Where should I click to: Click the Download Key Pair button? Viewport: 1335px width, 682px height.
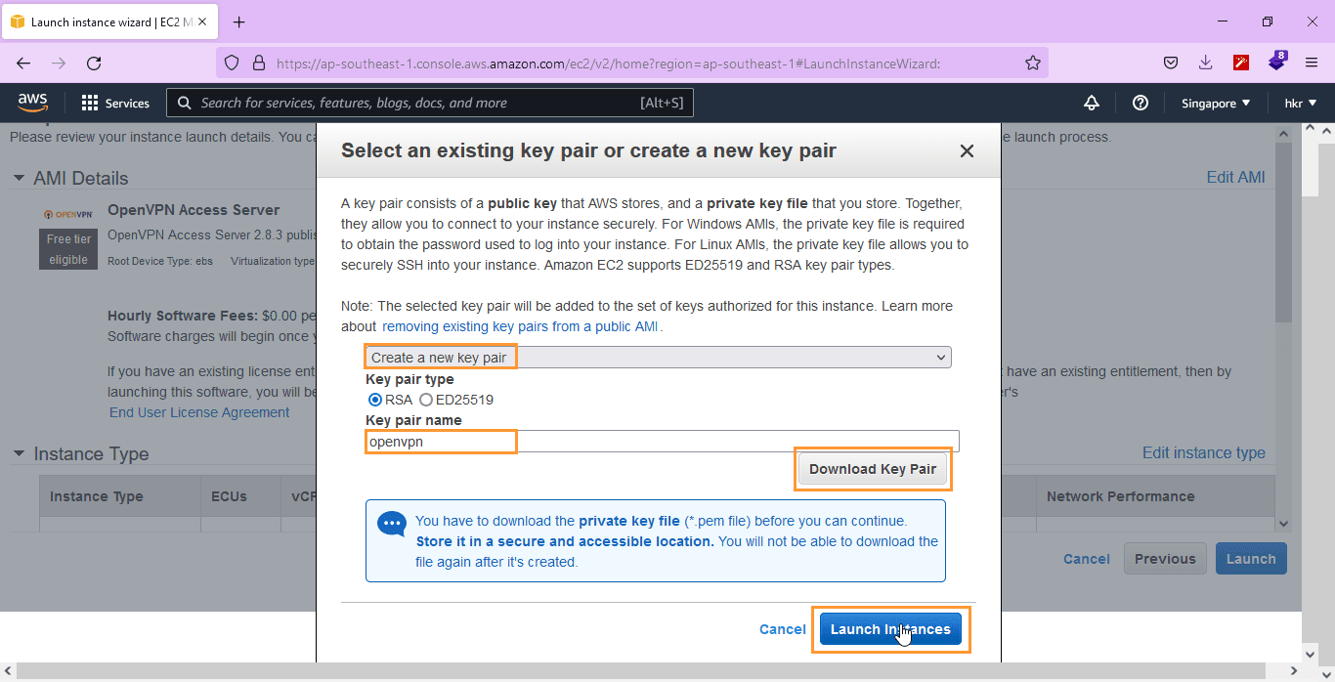[x=873, y=469]
